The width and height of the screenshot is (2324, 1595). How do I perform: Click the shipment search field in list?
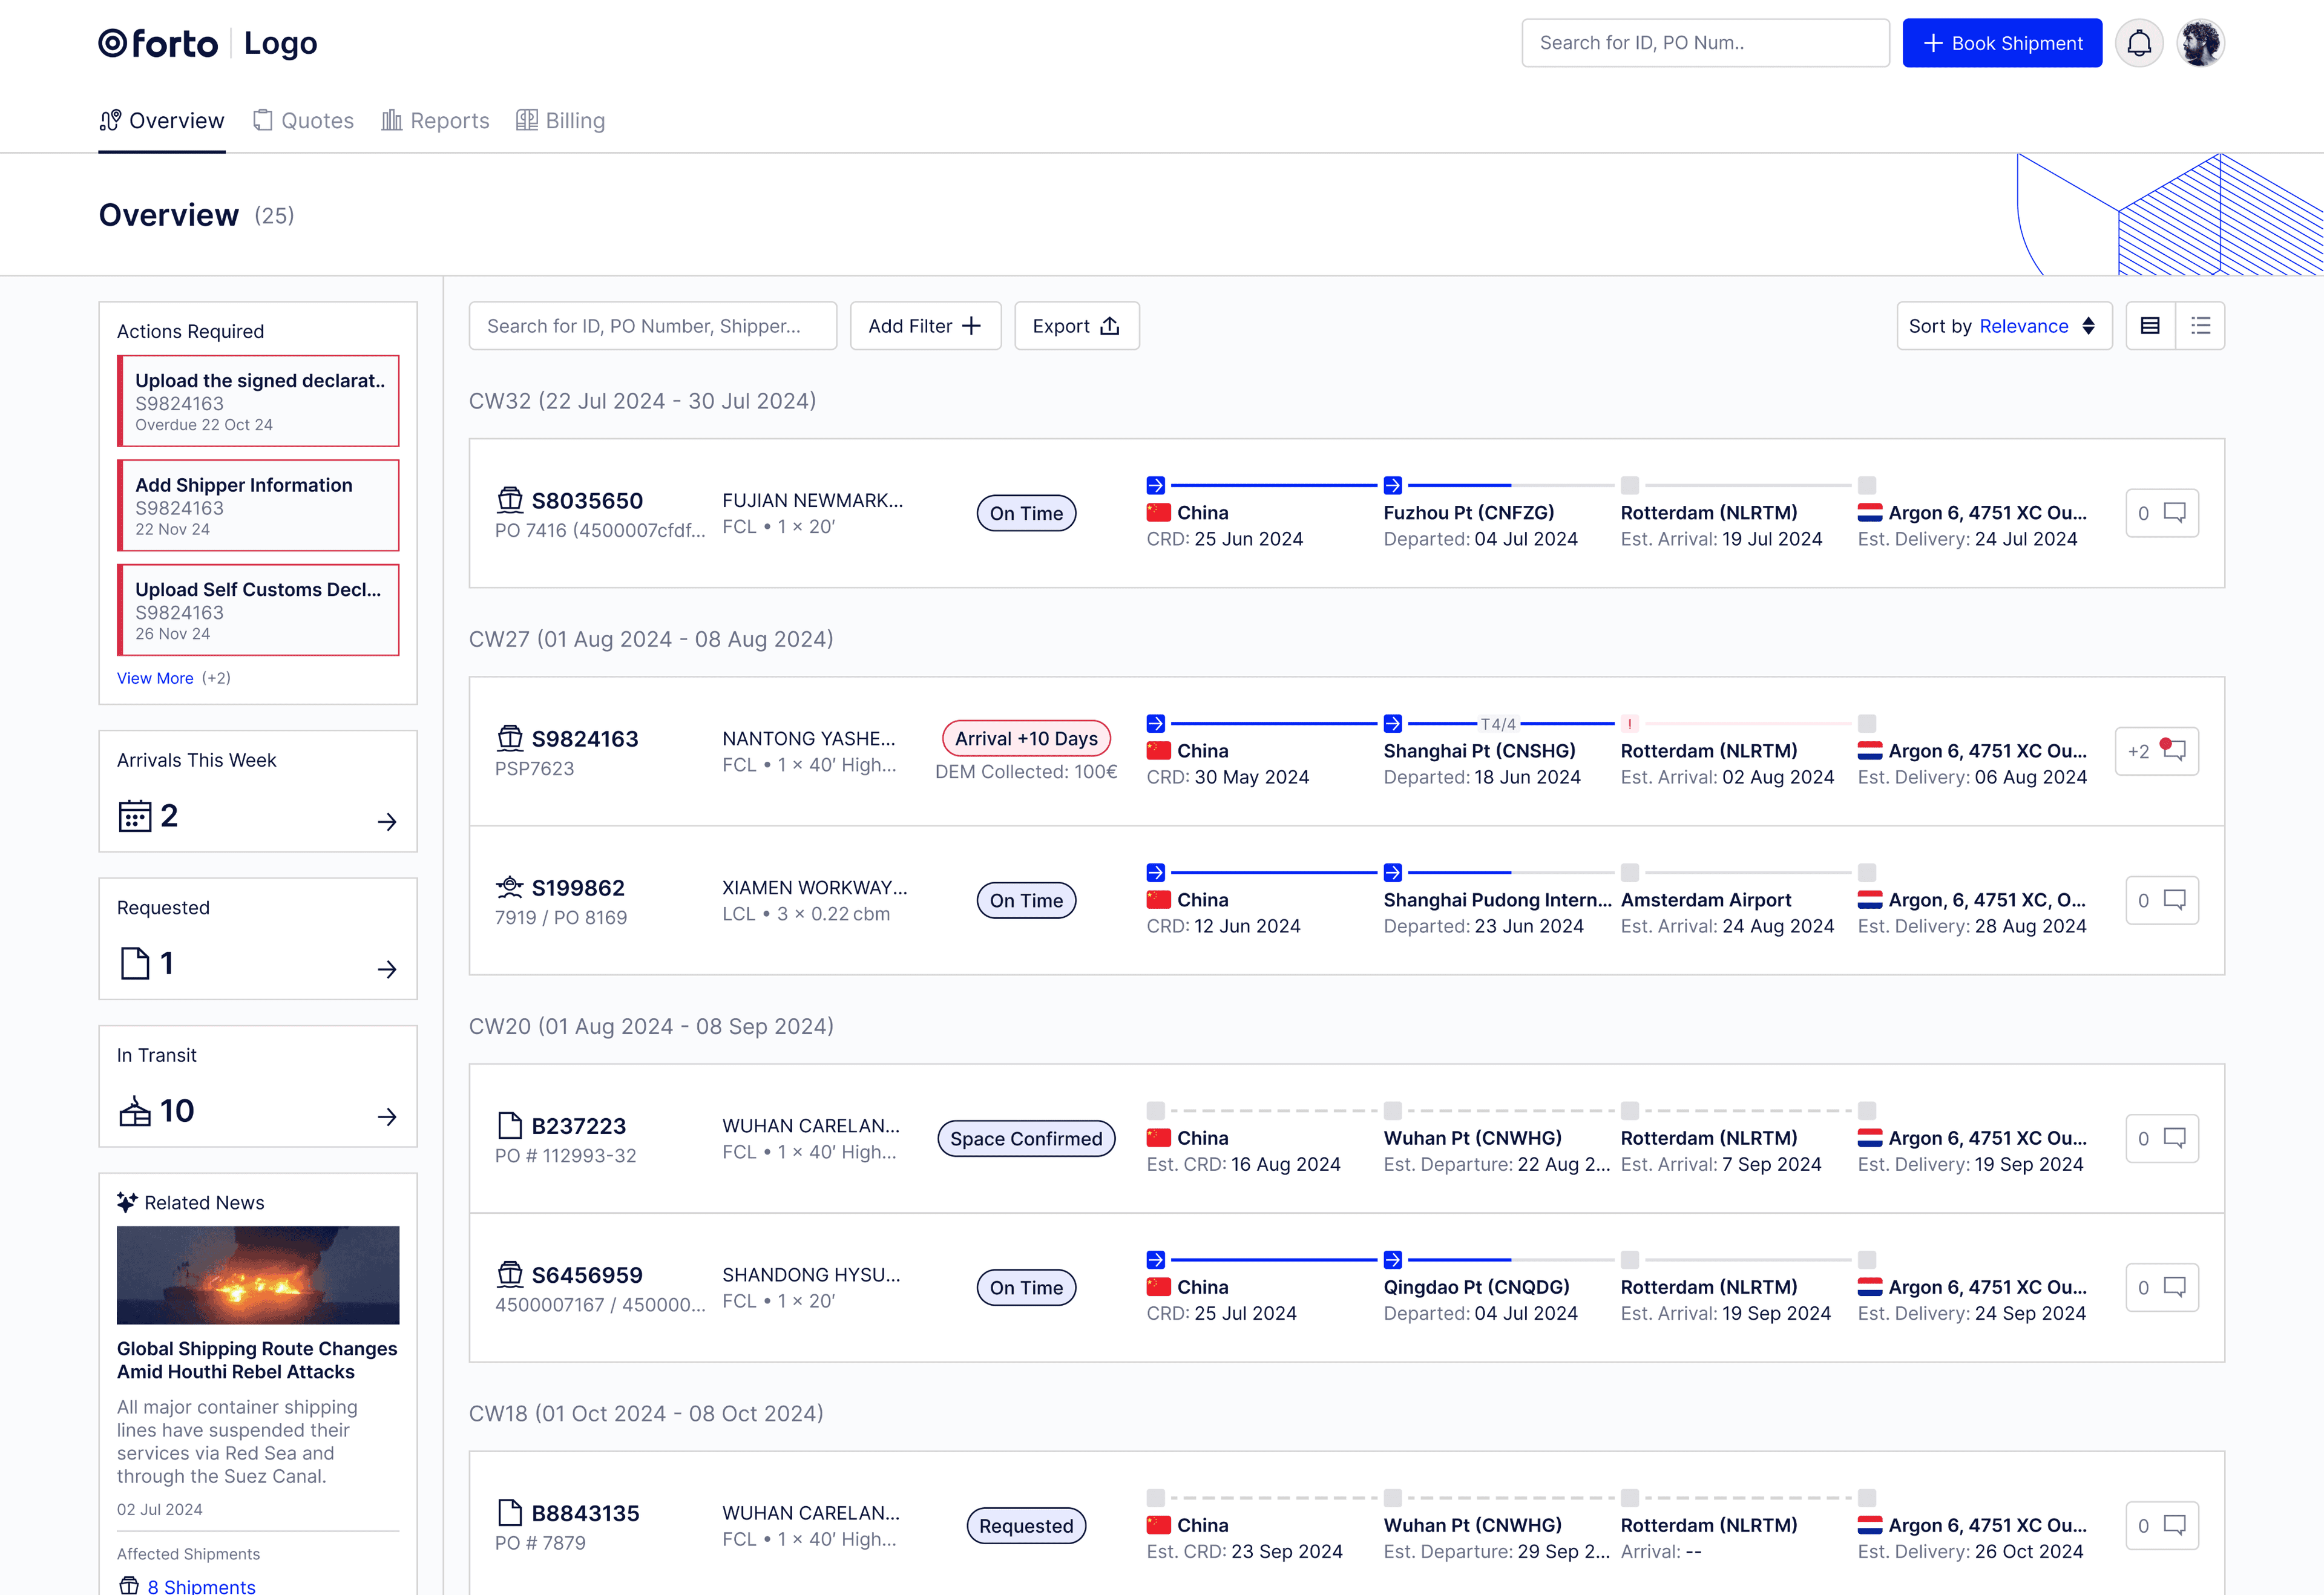[x=652, y=326]
